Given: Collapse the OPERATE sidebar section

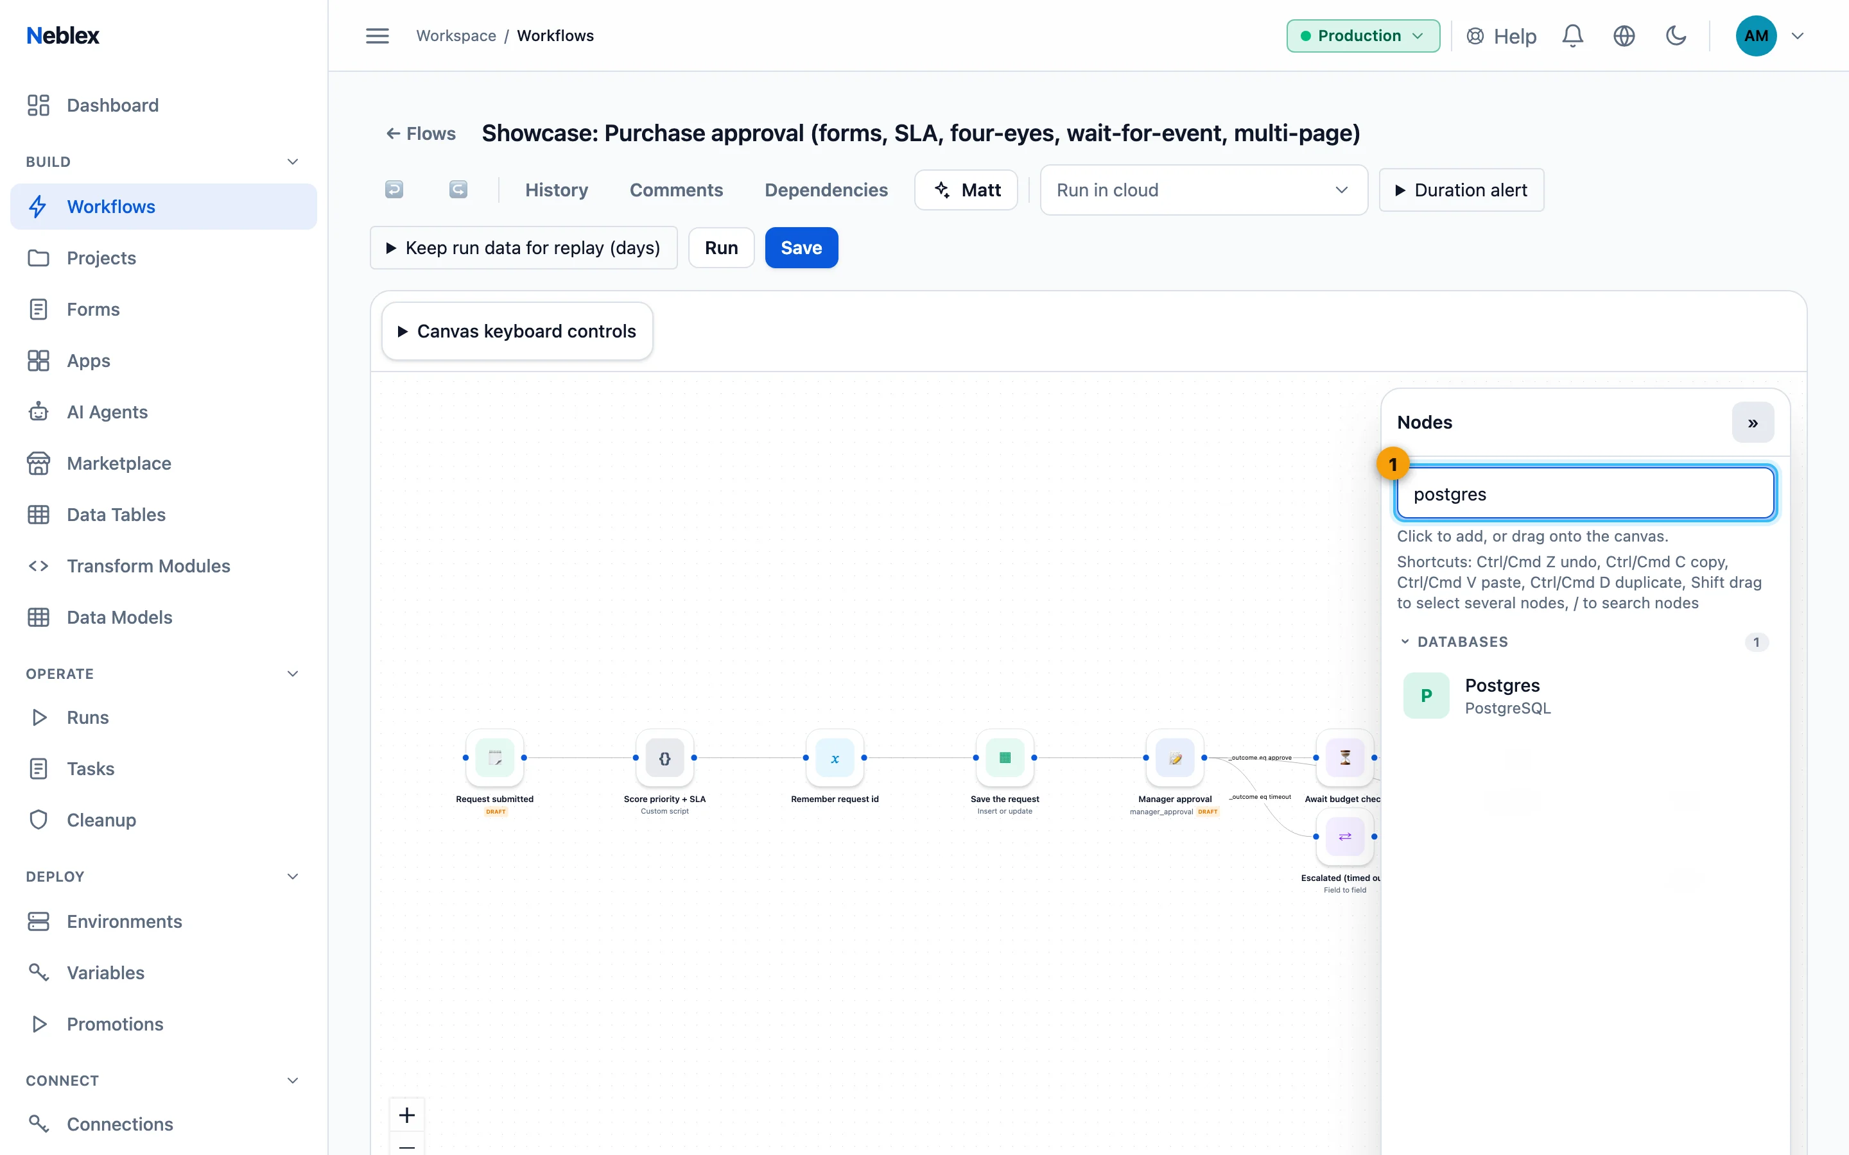Looking at the screenshot, I should point(164,674).
